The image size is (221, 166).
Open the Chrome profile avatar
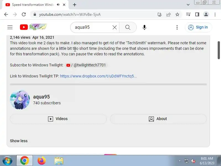point(206,14)
